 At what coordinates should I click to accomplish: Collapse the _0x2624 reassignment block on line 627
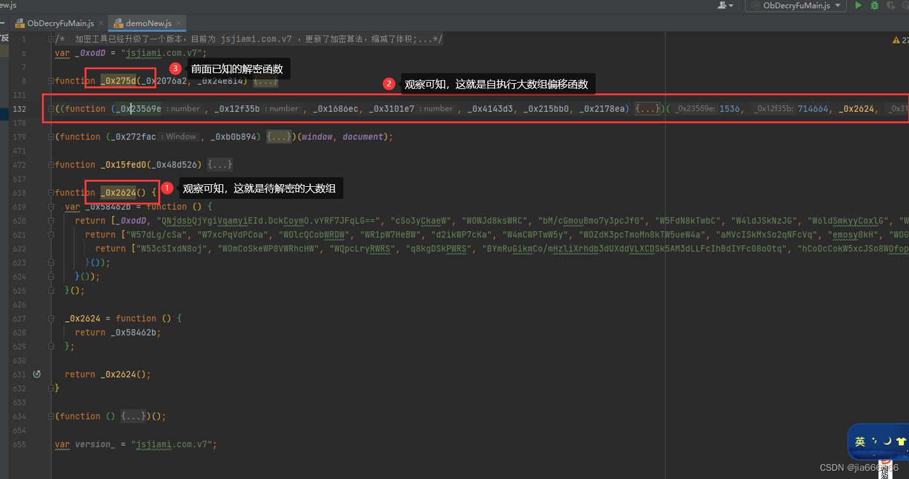coord(51,318)
